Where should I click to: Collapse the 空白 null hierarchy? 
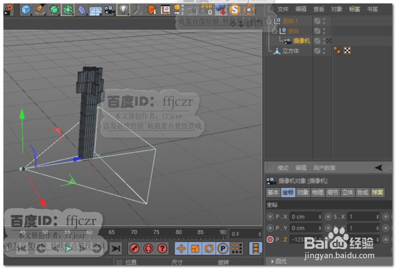(x=274, y=31)
